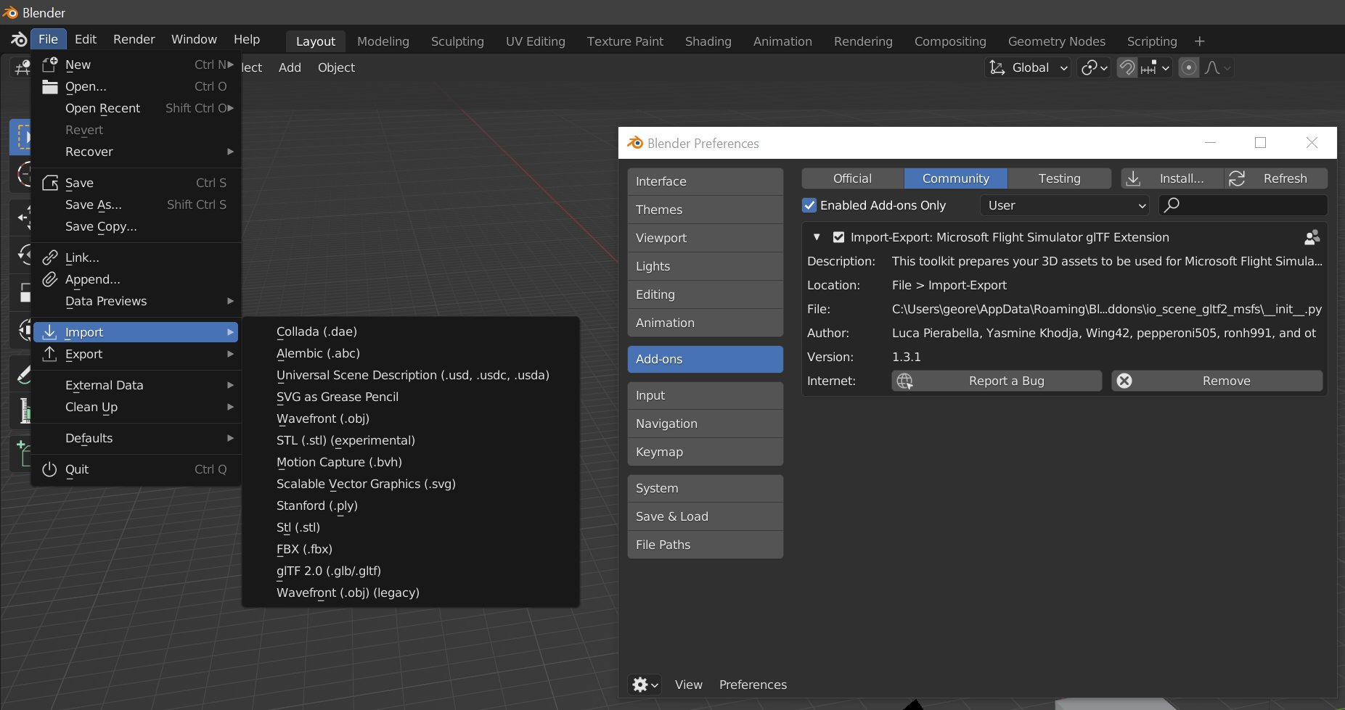Image resolution: width=1345 pixels, height=710 pixels.
Task: Choose FBX (.fbx) import option
Action: click(x=411, y=549)
